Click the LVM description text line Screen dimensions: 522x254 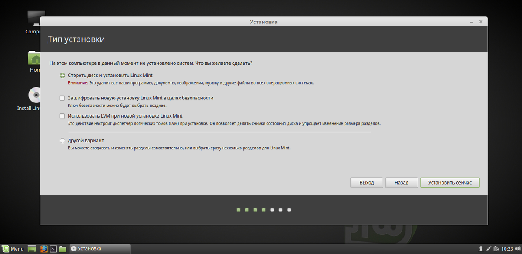tap(224, 124)
